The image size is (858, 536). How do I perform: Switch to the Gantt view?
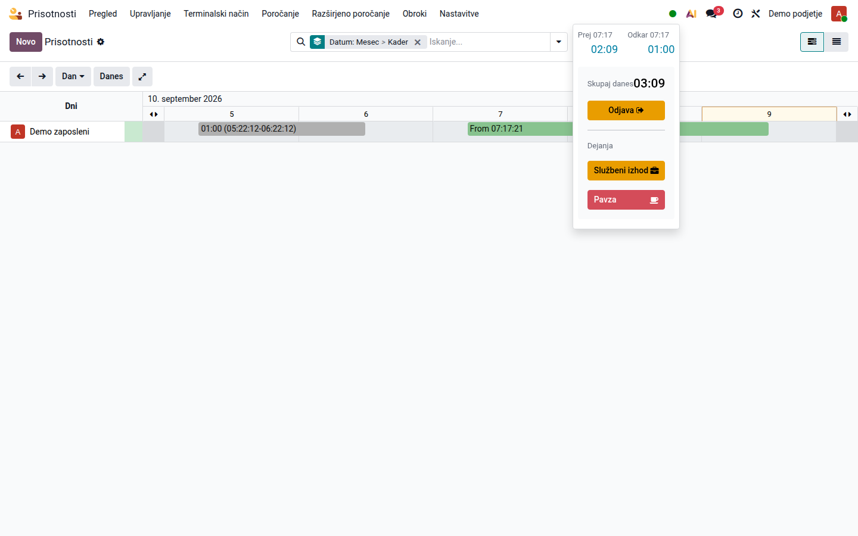pos(812,42)
